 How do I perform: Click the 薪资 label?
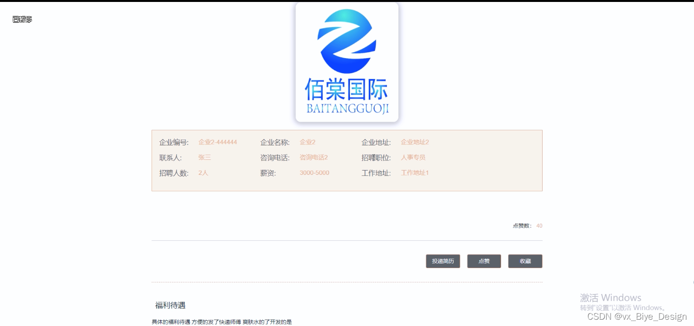(268, 173)
